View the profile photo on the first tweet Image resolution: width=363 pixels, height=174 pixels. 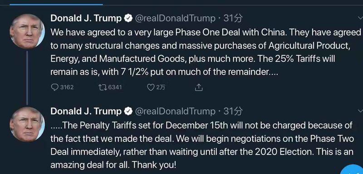click(x=27, y=31)
